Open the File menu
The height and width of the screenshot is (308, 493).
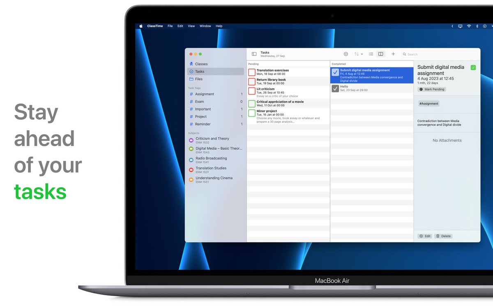tap(170, 26)
